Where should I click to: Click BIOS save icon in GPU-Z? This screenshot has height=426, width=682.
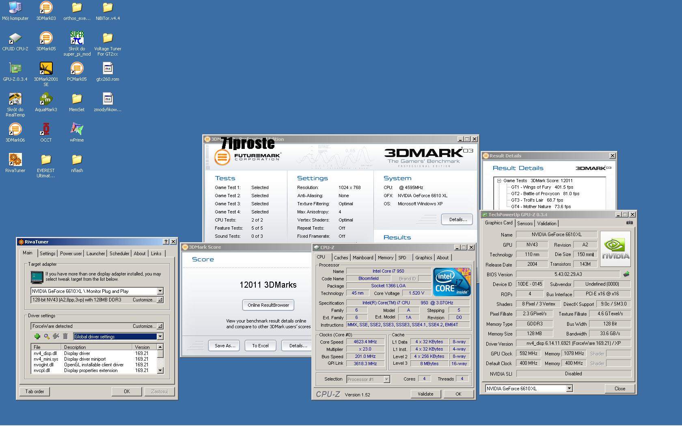click(626, 274)
